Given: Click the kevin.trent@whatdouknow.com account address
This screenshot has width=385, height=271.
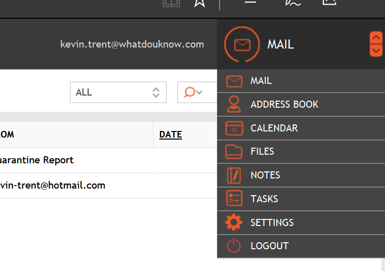Looking at the screenshot, I should click(132, 44).
